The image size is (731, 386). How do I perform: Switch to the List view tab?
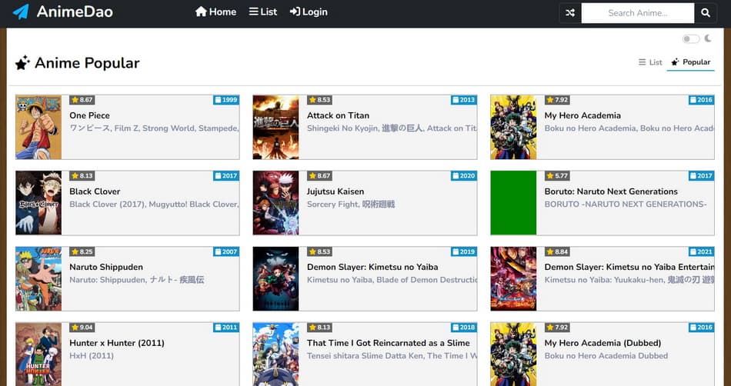click(650, 62)
